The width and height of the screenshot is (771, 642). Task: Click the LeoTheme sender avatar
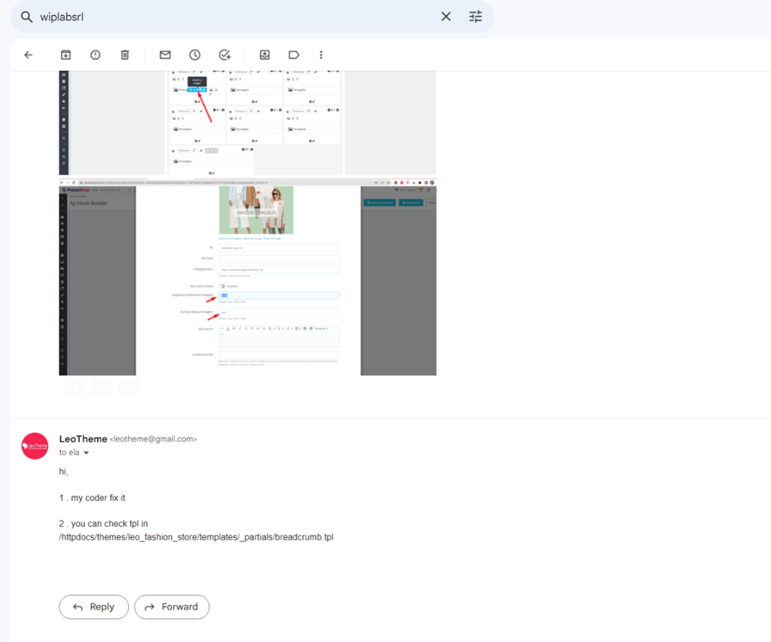click(35, 446)
